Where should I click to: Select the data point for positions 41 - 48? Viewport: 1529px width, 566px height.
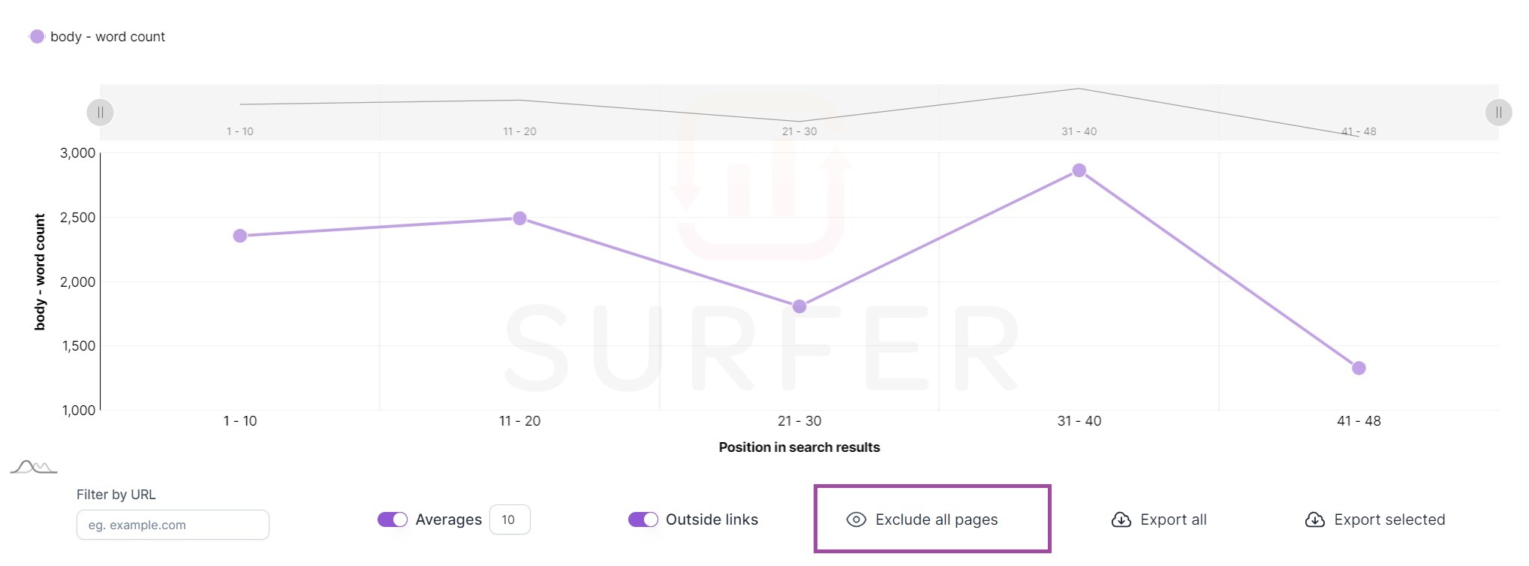(1359, 368)
